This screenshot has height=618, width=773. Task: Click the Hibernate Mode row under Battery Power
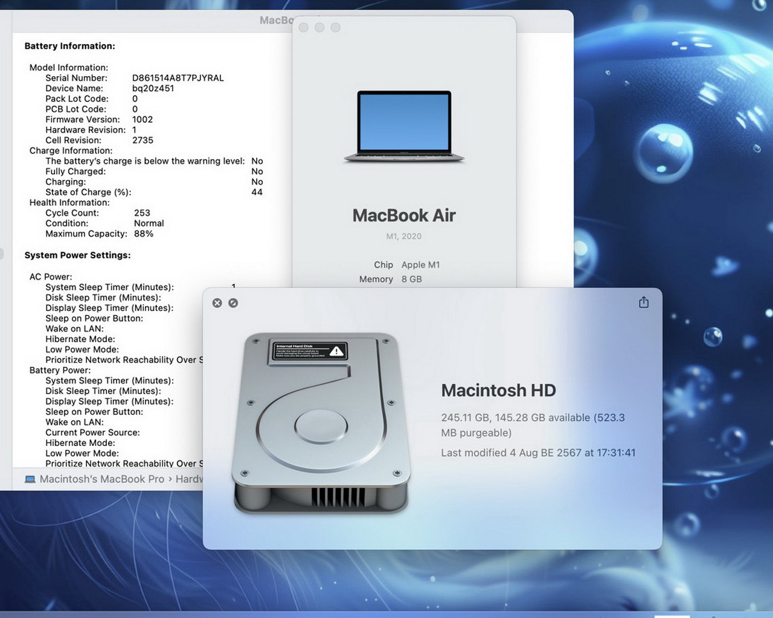click(x=80, y=443)
